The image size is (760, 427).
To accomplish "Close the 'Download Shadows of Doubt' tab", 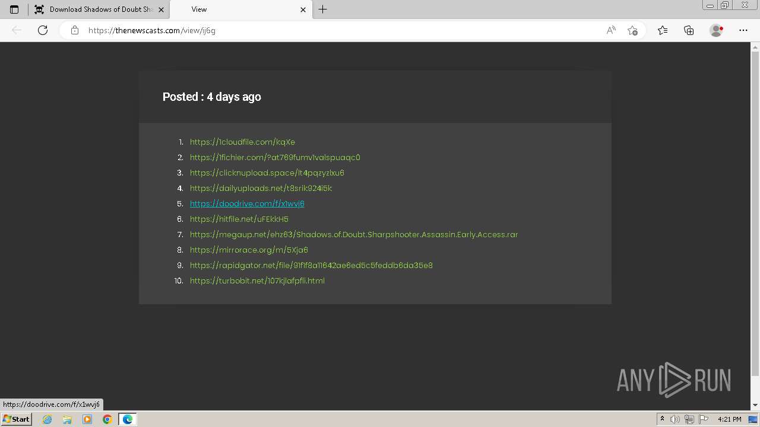I will tap(161, 9).
